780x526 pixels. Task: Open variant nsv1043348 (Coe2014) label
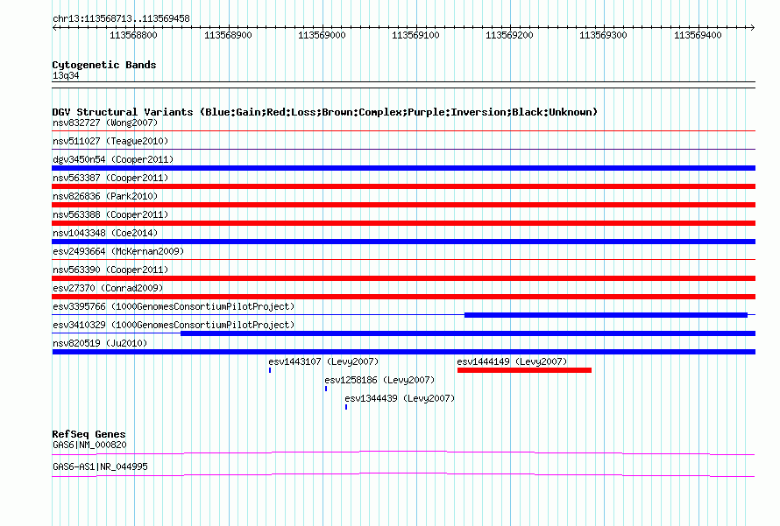point(105,233)
